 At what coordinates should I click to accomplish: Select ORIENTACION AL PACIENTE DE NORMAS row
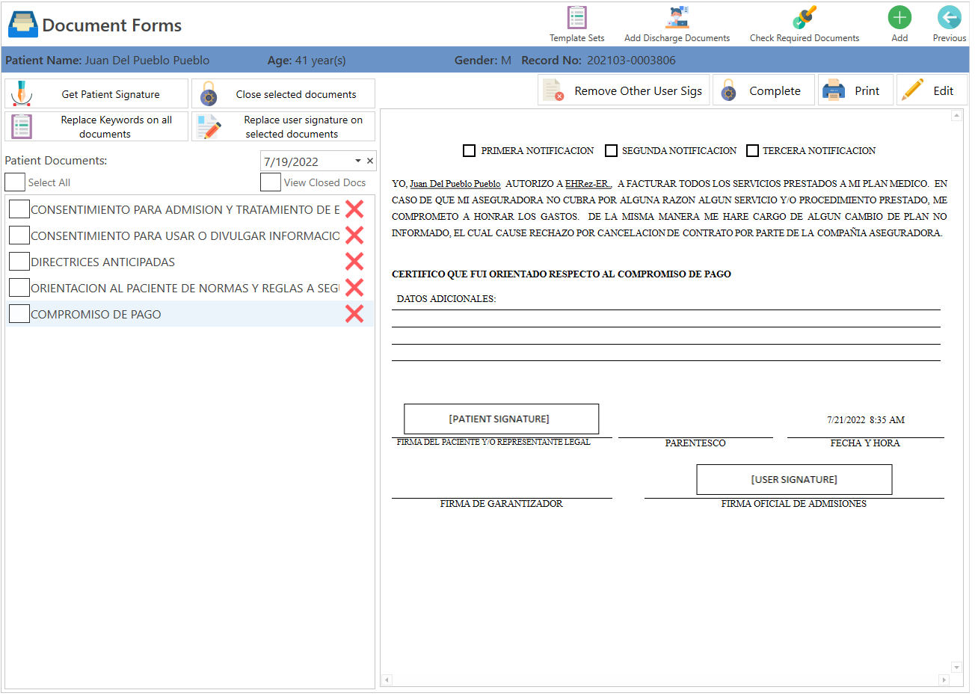click(x=188, y=288)
